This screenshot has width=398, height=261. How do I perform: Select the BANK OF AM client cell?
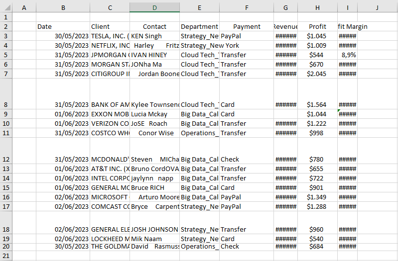(110, 94)
